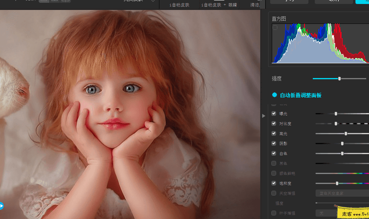This screenshot has width=369, height=219.
Task: Enable the 天空增强 (sky enhancement) checkbox
Action: (x=274, y=193)
